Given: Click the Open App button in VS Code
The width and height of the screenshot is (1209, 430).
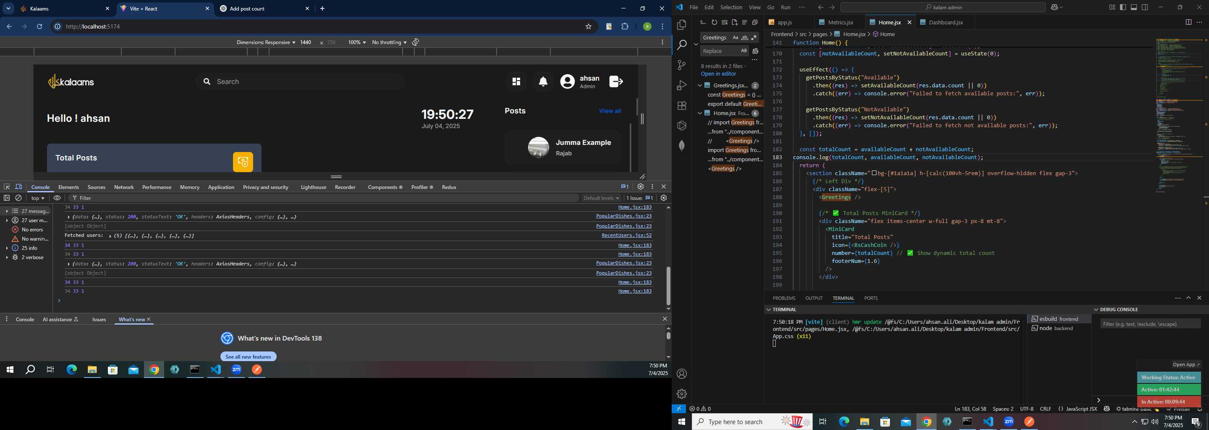Looking at the screenshot, I should click(1185, 365).
